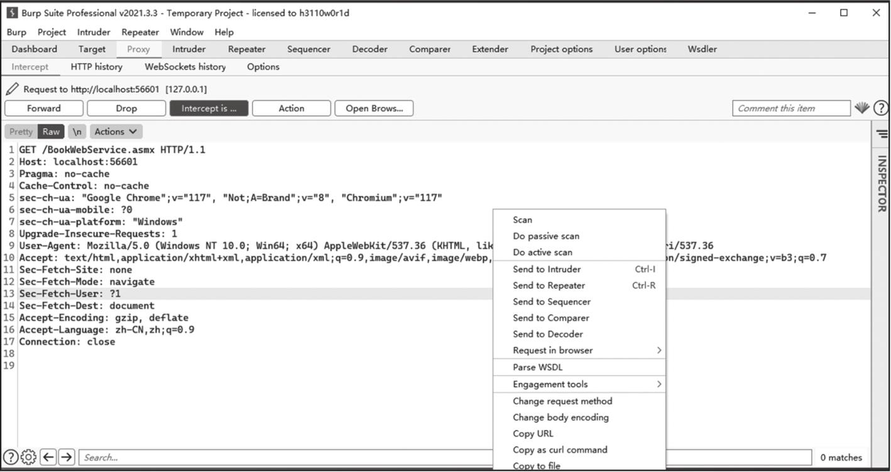Screen dimensions: 891x472
Task: Choose Do active scan
Action: (x=579, y=252)
